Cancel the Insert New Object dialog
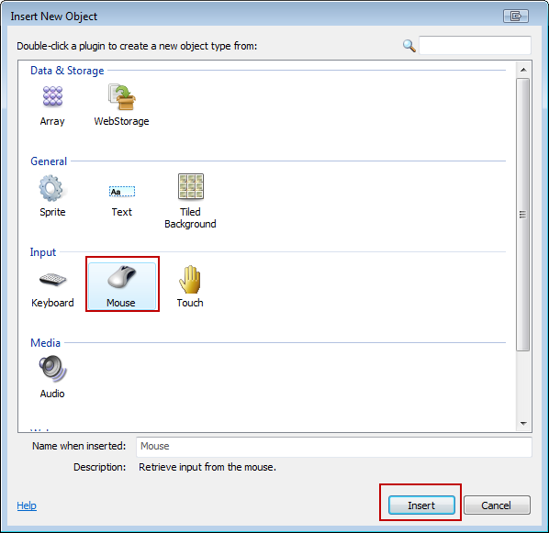Image resolution: width=549 pixels, height=533 pixels. [x=497, y=505]
